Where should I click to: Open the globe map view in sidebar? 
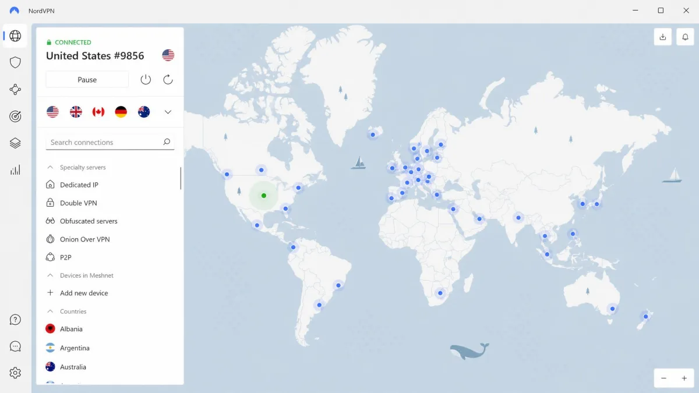click(x=16, y=36)
